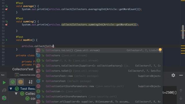Click the coverage icon in run sidebar
185x104 pixels.
[4, 98]
